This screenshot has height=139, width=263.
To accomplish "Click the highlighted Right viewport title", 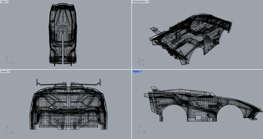I will pos(136,71).
